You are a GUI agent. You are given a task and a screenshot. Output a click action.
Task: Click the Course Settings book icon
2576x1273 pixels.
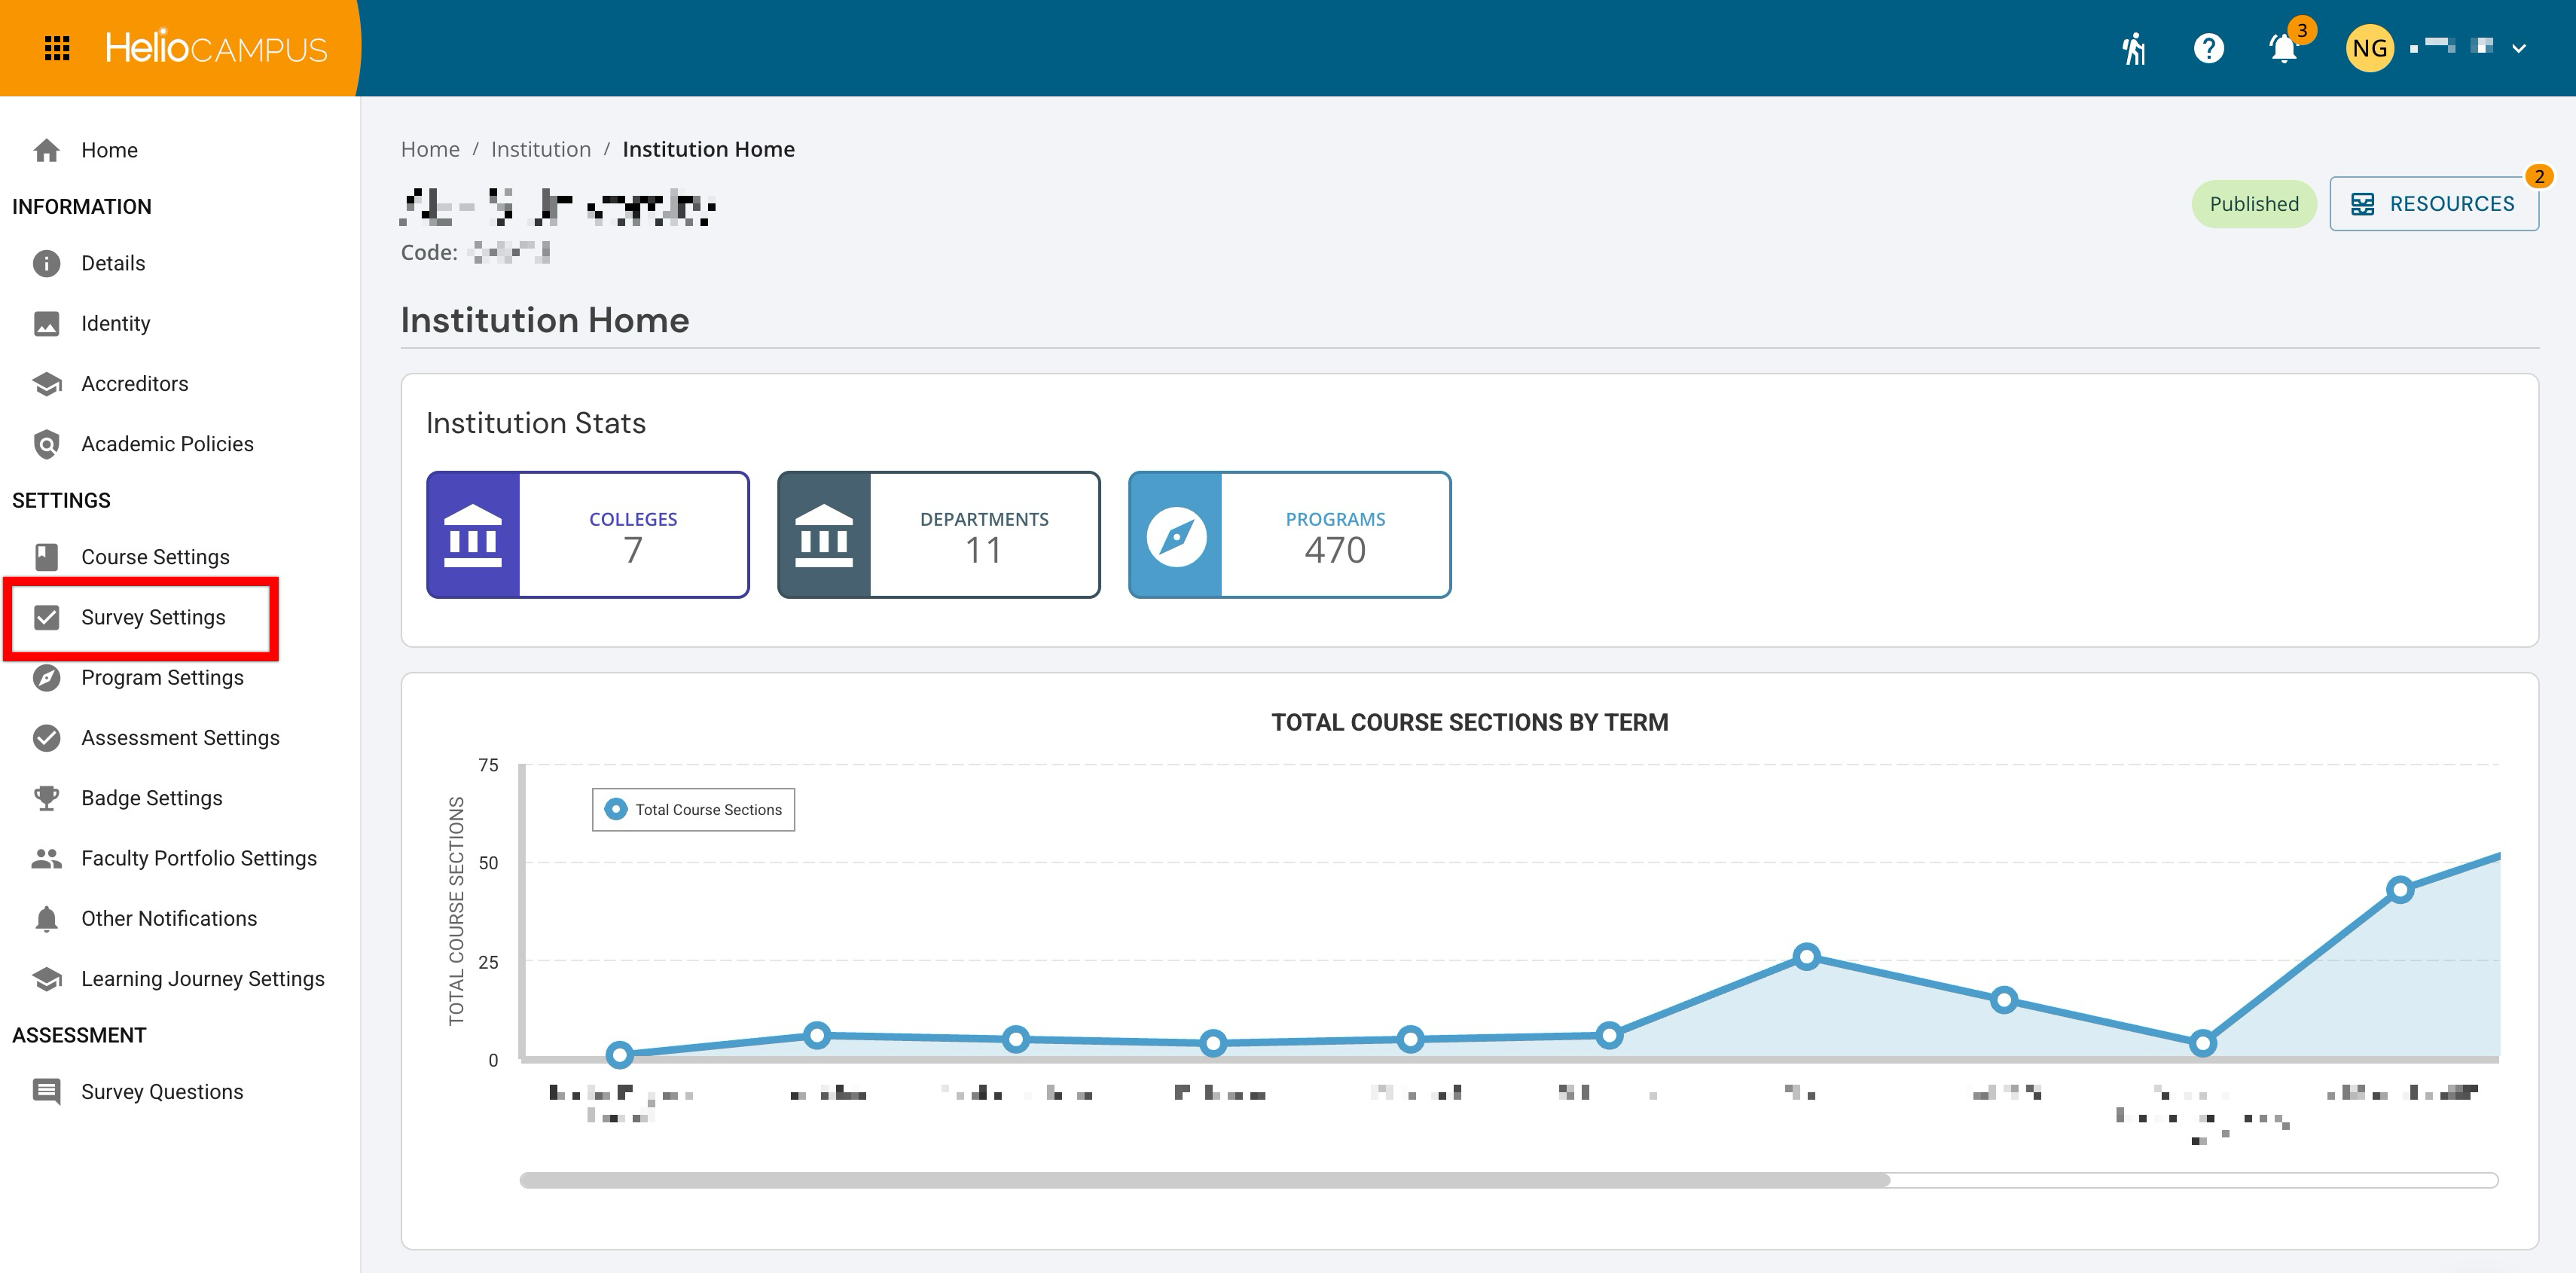point(46,557)
